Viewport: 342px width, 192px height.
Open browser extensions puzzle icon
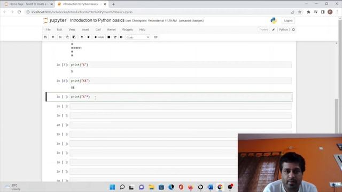[x=308, y=12]
